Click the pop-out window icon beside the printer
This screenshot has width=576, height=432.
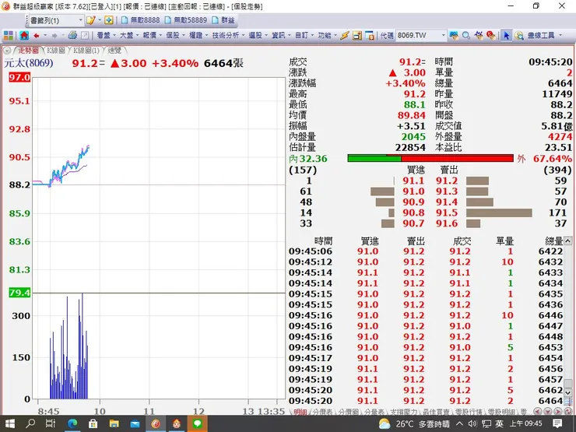[85, 35]
